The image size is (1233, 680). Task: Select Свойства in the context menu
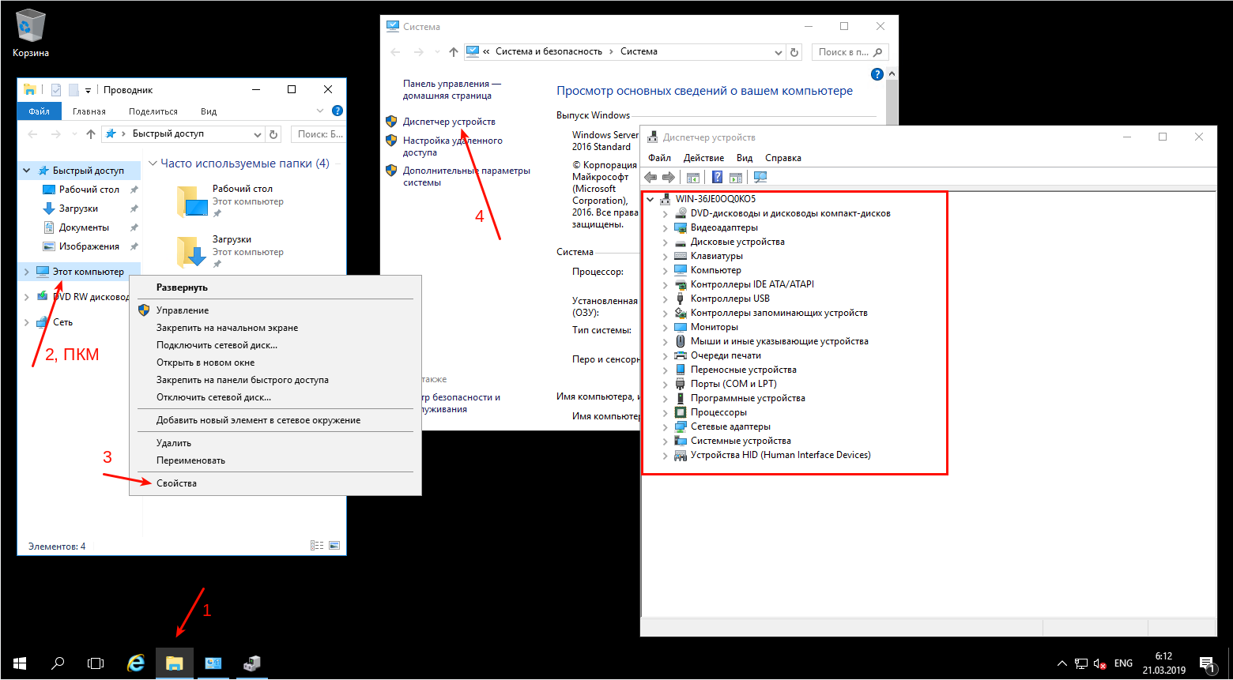[176, 483]
